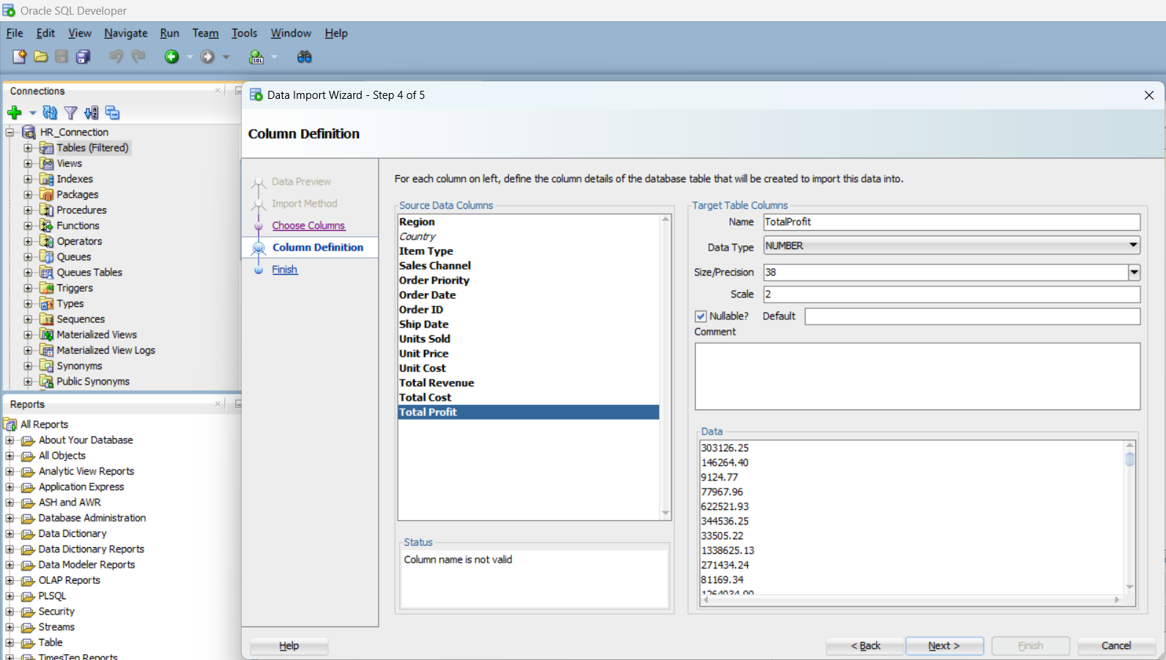Click the Source Data Columns vertical scrollbar
This screenshot has height=660, width=1166.
tap(666, 366)
